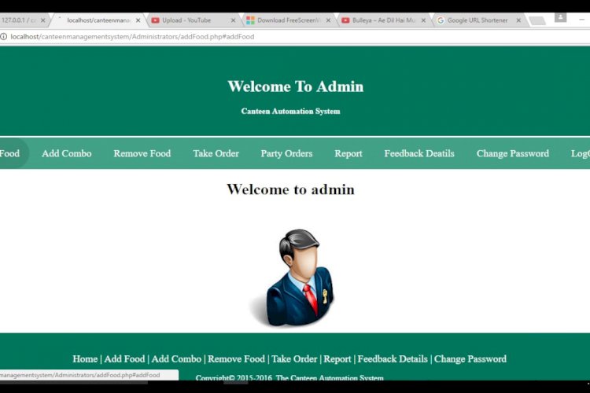Click the Take Order footer link
Viewport: 590px width, 393px height.
[x=294, y=358]
